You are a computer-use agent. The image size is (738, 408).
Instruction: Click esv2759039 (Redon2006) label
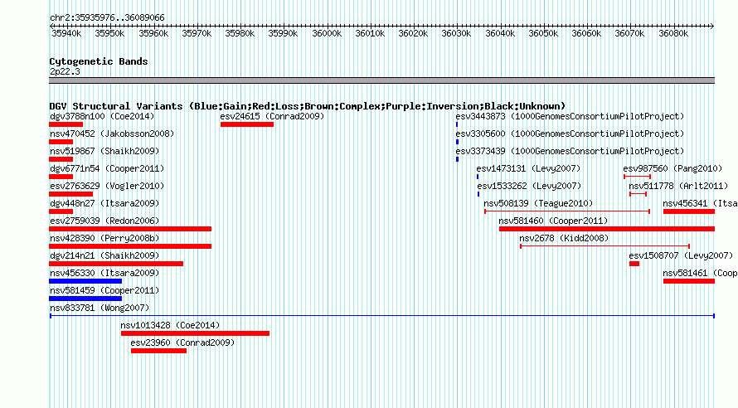coord(104,221)
